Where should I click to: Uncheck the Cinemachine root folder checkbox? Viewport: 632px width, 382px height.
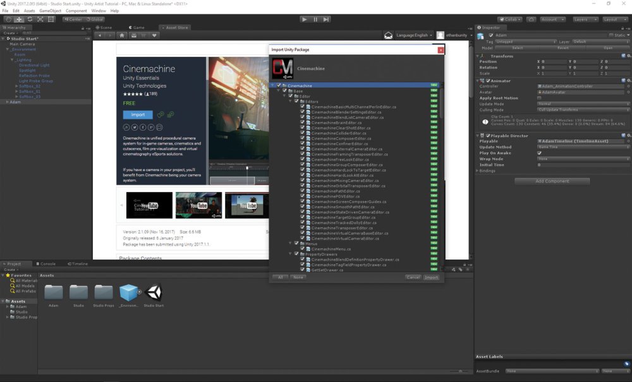(279, 85)
